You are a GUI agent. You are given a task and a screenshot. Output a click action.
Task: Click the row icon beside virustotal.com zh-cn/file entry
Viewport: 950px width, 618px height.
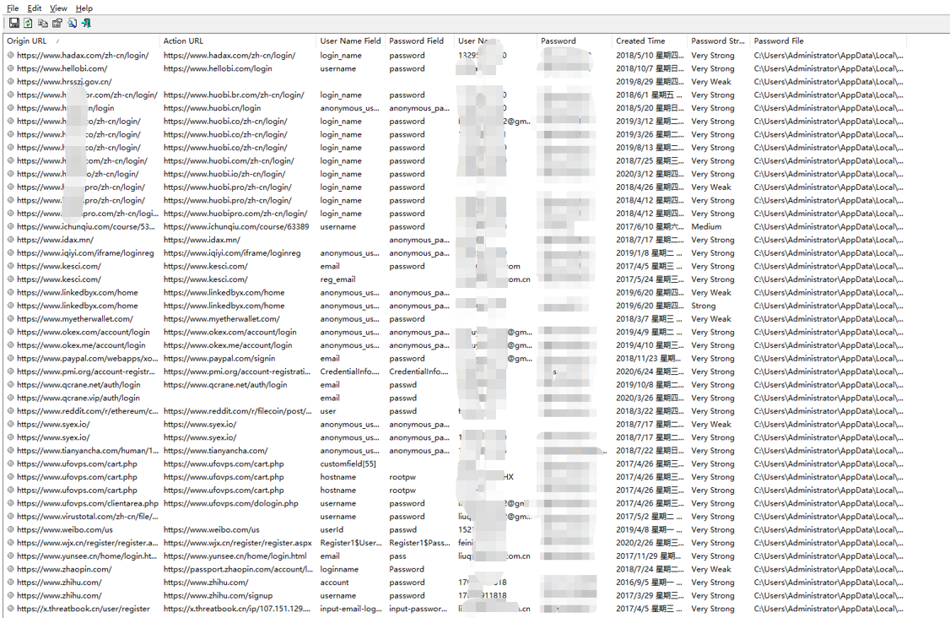[x=10, y=516]
